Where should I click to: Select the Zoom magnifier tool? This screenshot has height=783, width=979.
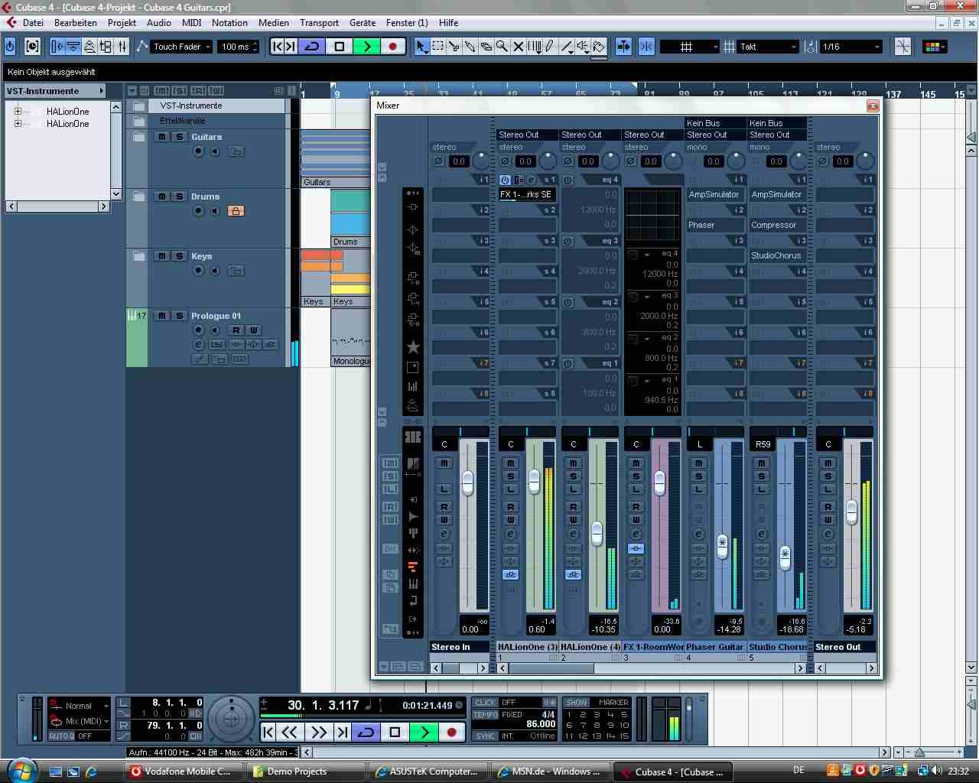click(502, 47)
